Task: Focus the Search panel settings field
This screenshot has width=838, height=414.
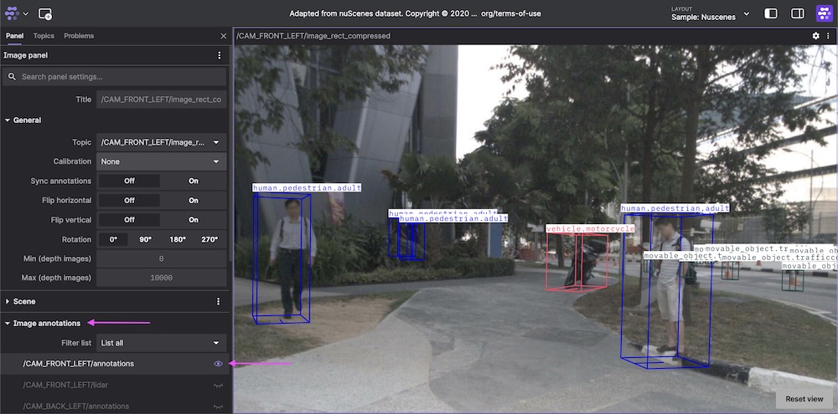Action: click(x=114, y=77)
